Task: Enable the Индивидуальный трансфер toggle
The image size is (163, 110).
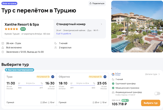Action: click(157, 93)
